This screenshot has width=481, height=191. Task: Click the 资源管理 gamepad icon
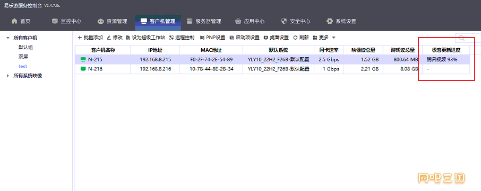(x=101, y=21)
